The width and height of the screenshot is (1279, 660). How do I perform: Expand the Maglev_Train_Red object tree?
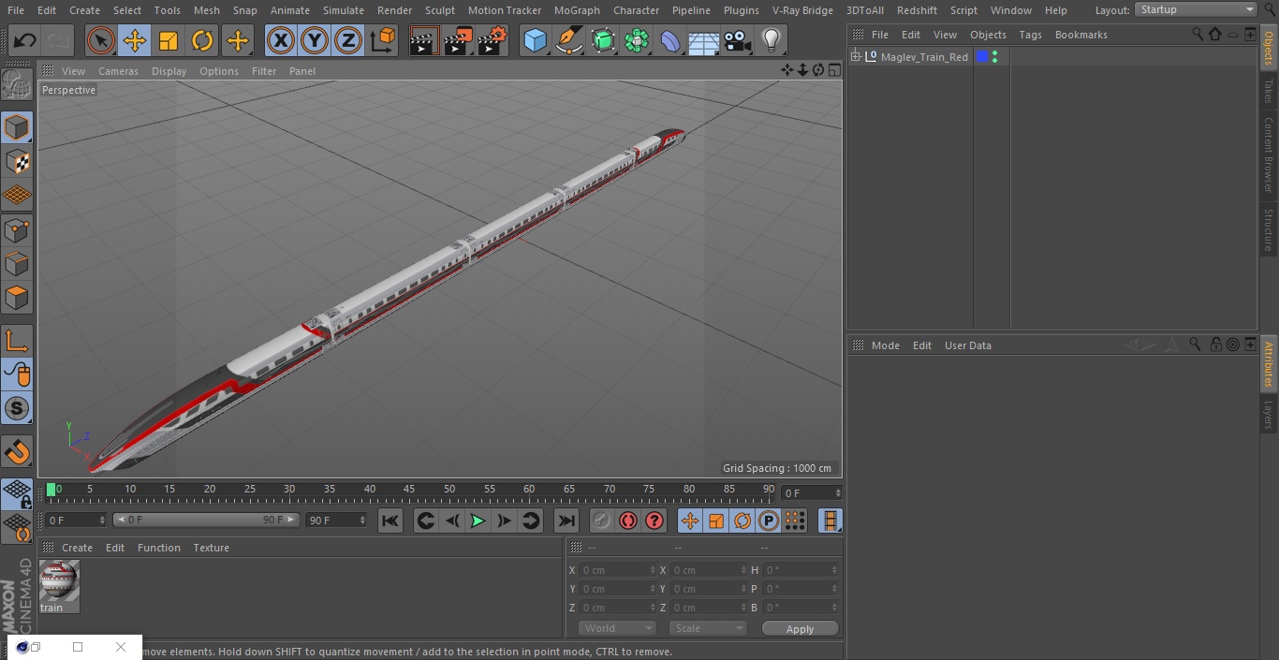(x=855, y=57)
